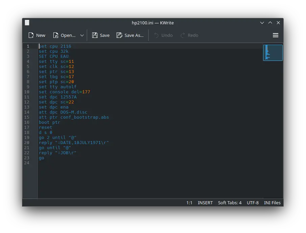Screen dimensions: 306x233
Task: Click the Open file icon
Action: (56, 35)
